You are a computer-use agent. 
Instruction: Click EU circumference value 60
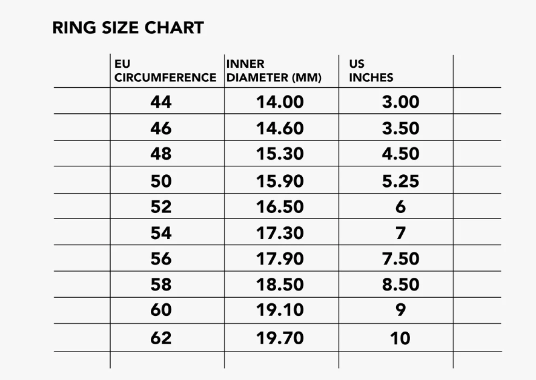tap(161, 310)
